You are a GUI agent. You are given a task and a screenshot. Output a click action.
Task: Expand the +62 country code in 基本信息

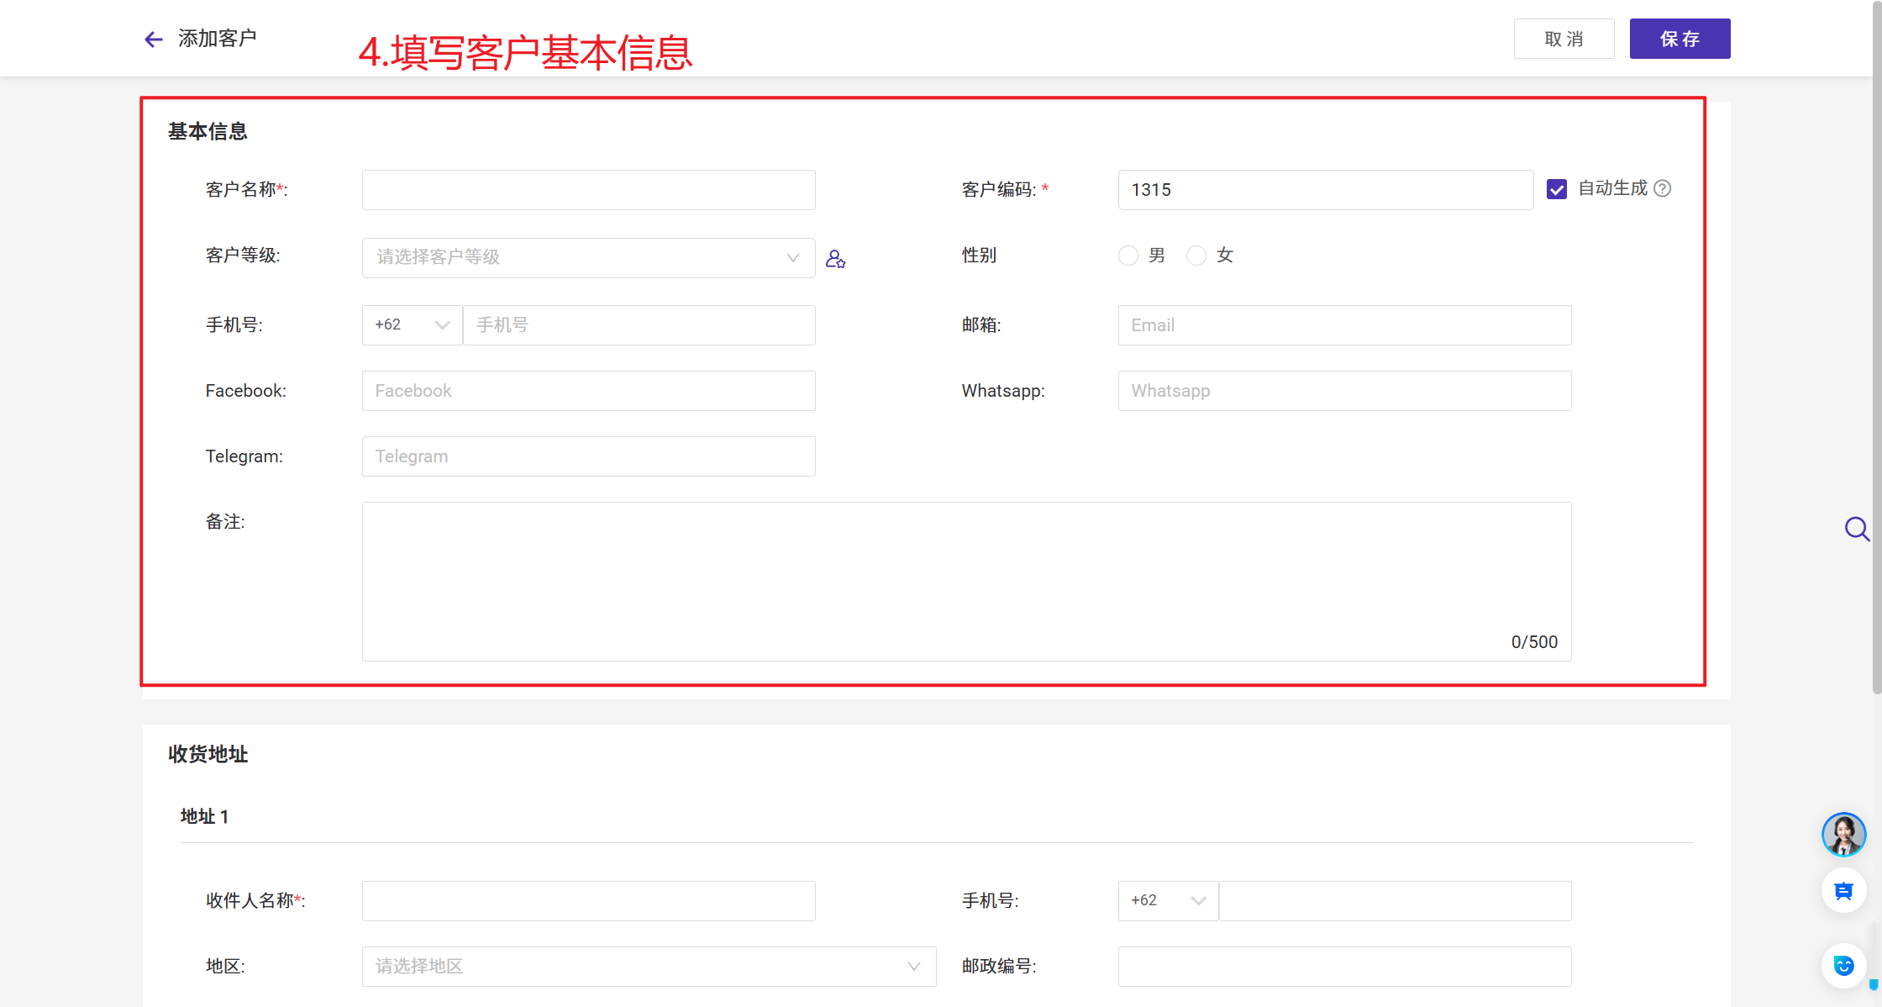(412, 325)
